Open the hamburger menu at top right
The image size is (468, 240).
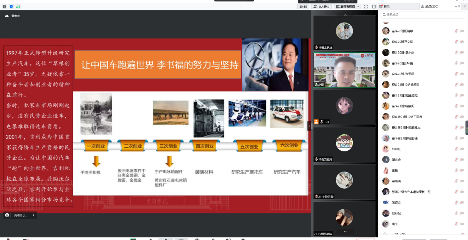click(x=465, y=7)
